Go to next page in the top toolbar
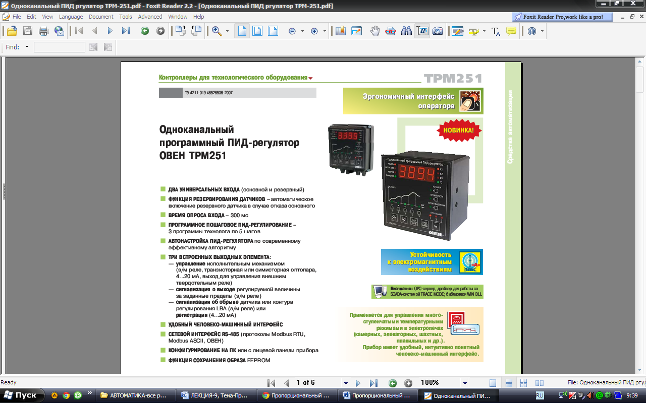The width and height of the screenshot is (646, 403). click(110, 31)
